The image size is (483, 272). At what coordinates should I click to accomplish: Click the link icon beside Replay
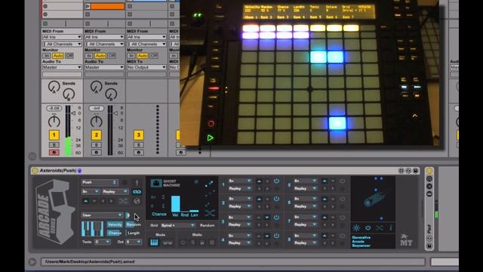coord(137,192)
